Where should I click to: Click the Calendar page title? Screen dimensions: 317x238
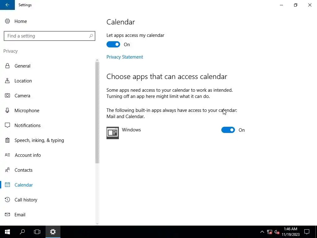coord(121,22)
